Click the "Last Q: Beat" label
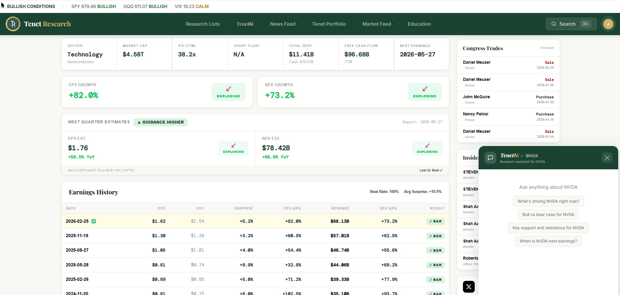Image resolution: width=620 pixels, height=295 pixels. (x=431, y=170)
